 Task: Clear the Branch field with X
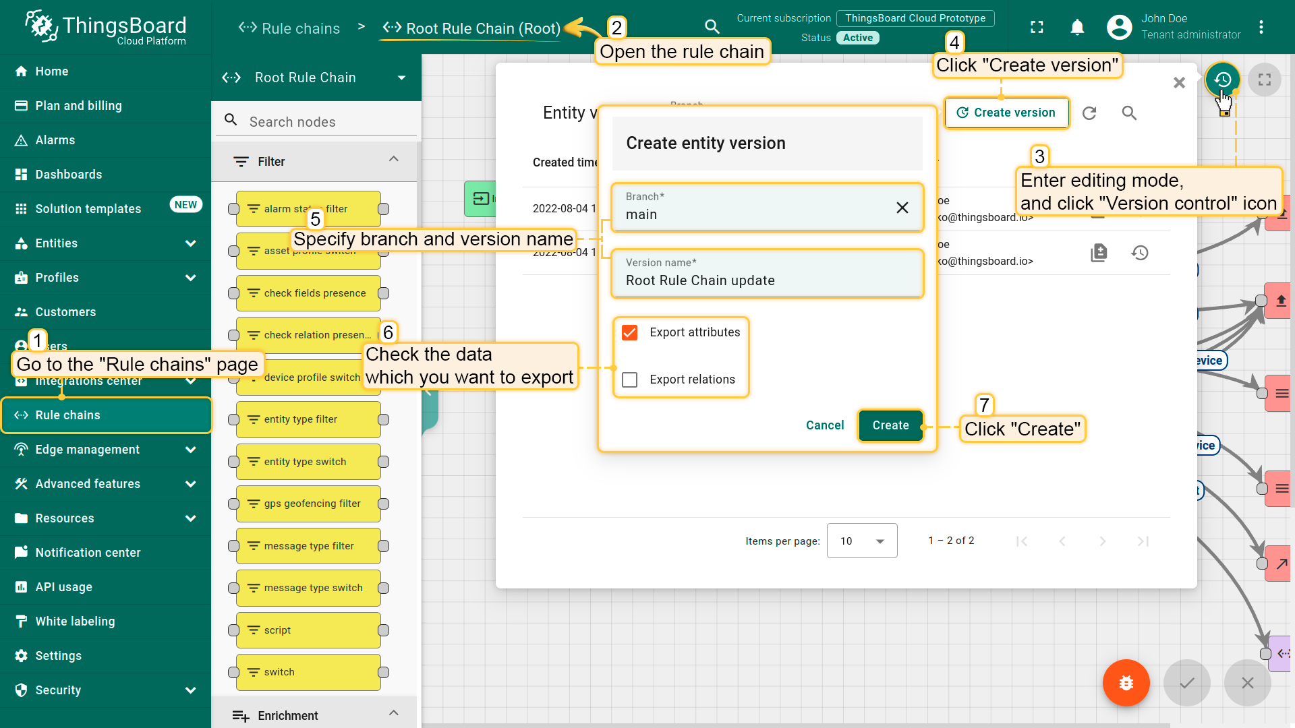coord(902,208)
